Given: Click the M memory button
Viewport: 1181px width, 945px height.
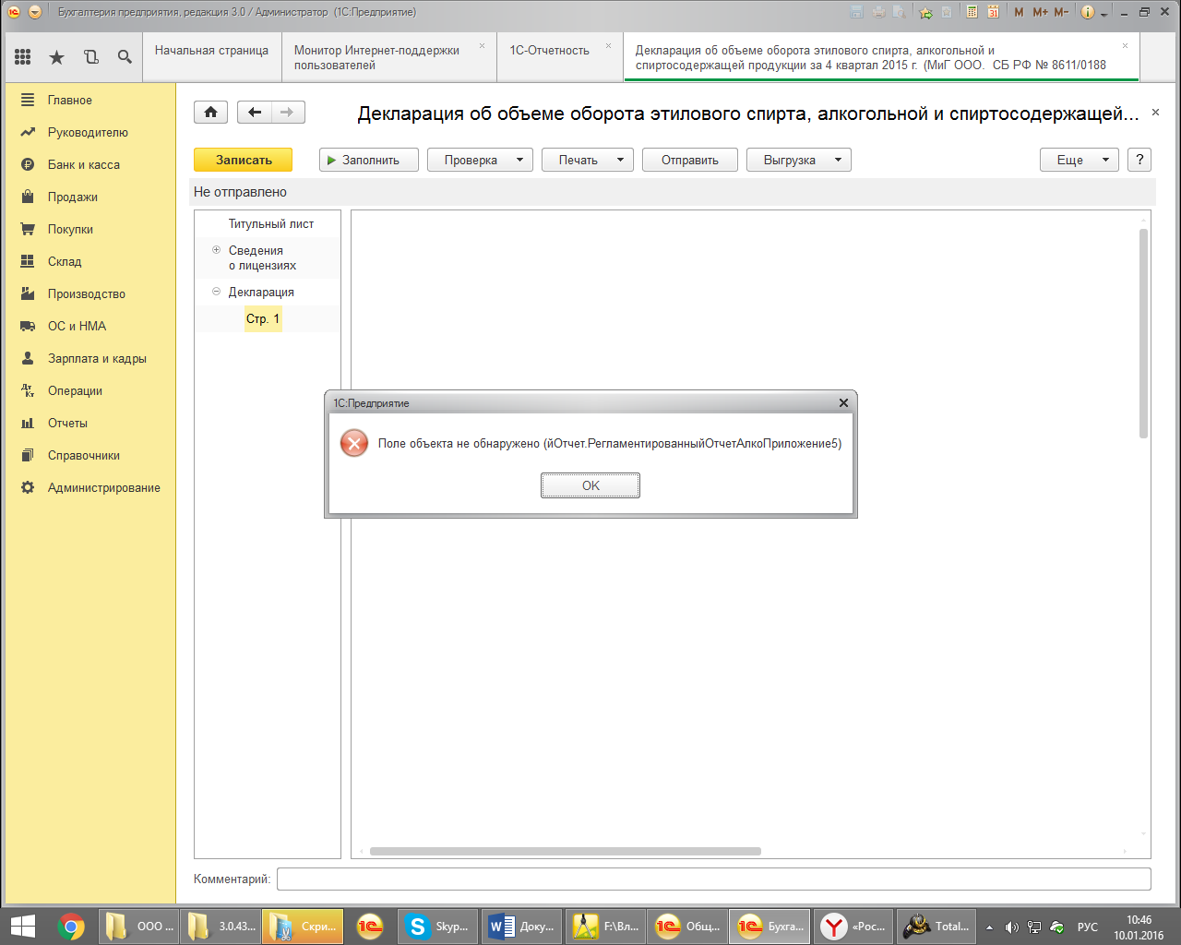Looking at the screenshot, I should pyautogui.click(x=1019, y=12).
